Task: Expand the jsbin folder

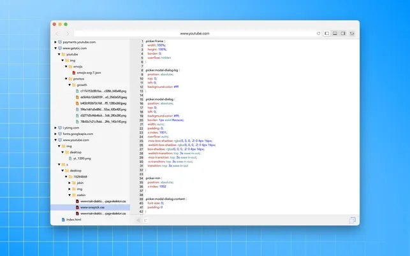Action: tap(70, 183)
